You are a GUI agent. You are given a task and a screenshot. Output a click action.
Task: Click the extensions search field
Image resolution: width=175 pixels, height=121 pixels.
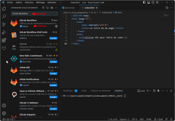pyautogui.click(x=34, y=13)
